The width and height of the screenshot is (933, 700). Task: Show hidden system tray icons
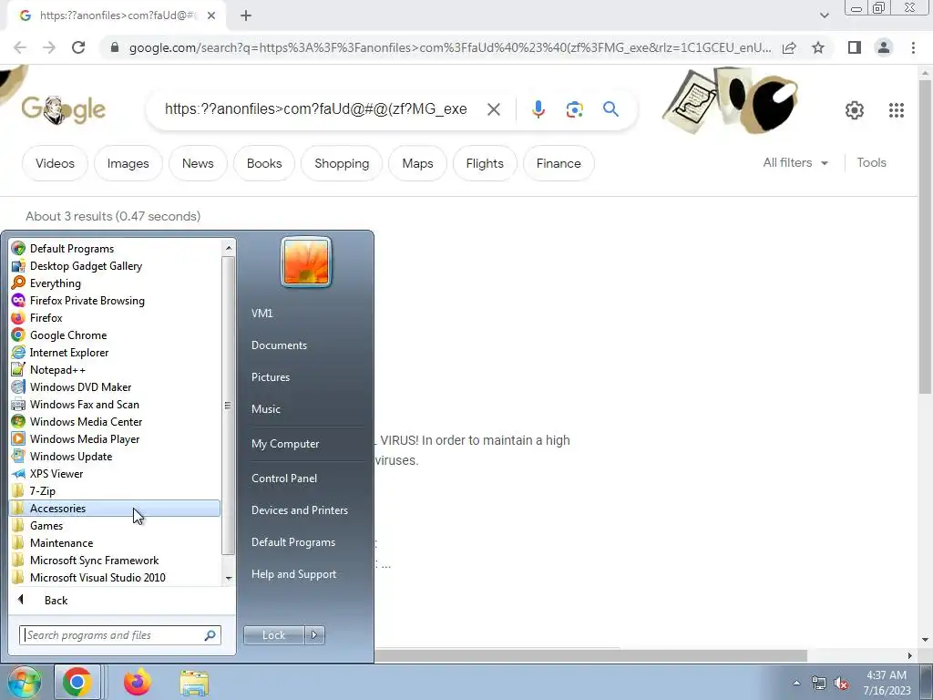[796, 683]
